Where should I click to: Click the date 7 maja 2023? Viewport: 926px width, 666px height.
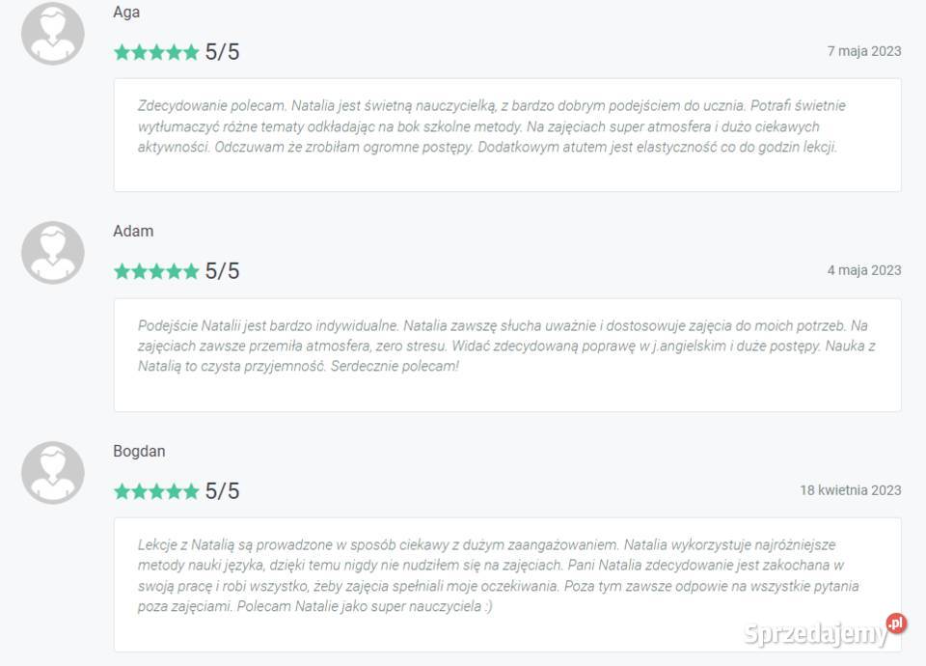(x=864, y=51)
